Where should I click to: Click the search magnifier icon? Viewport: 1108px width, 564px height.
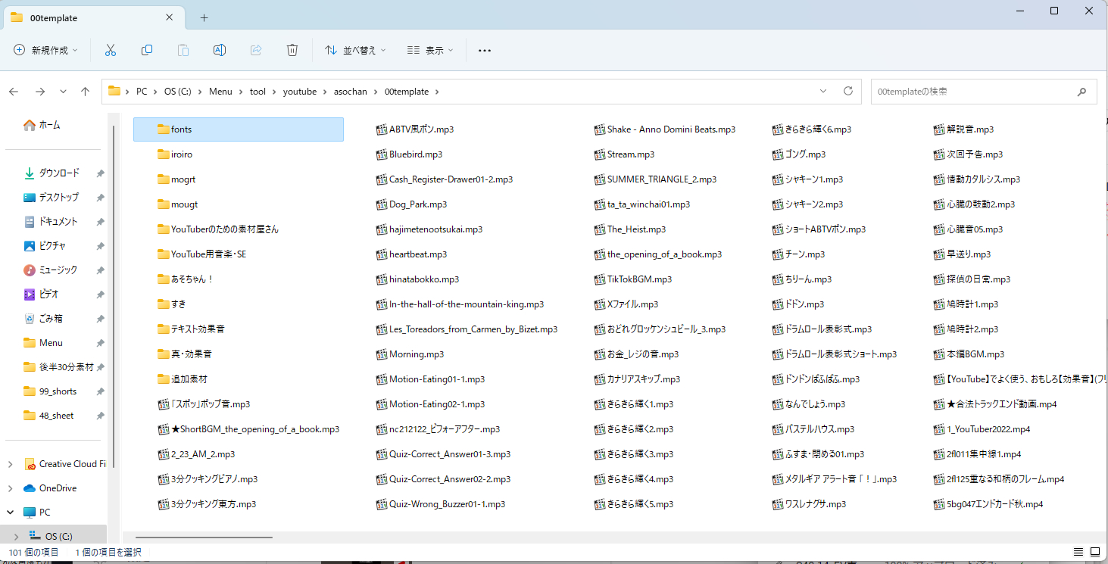[x=1081, y=92]
